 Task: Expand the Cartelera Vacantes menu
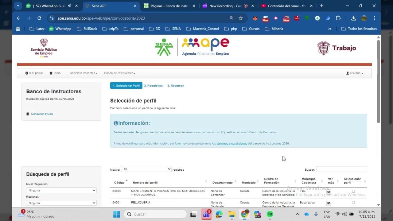(x=84, y=73)
